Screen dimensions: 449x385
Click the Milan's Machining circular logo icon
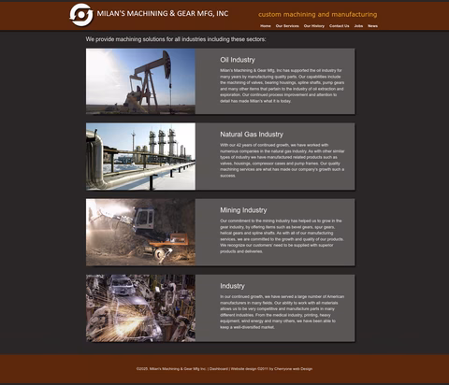click(81, 15)
